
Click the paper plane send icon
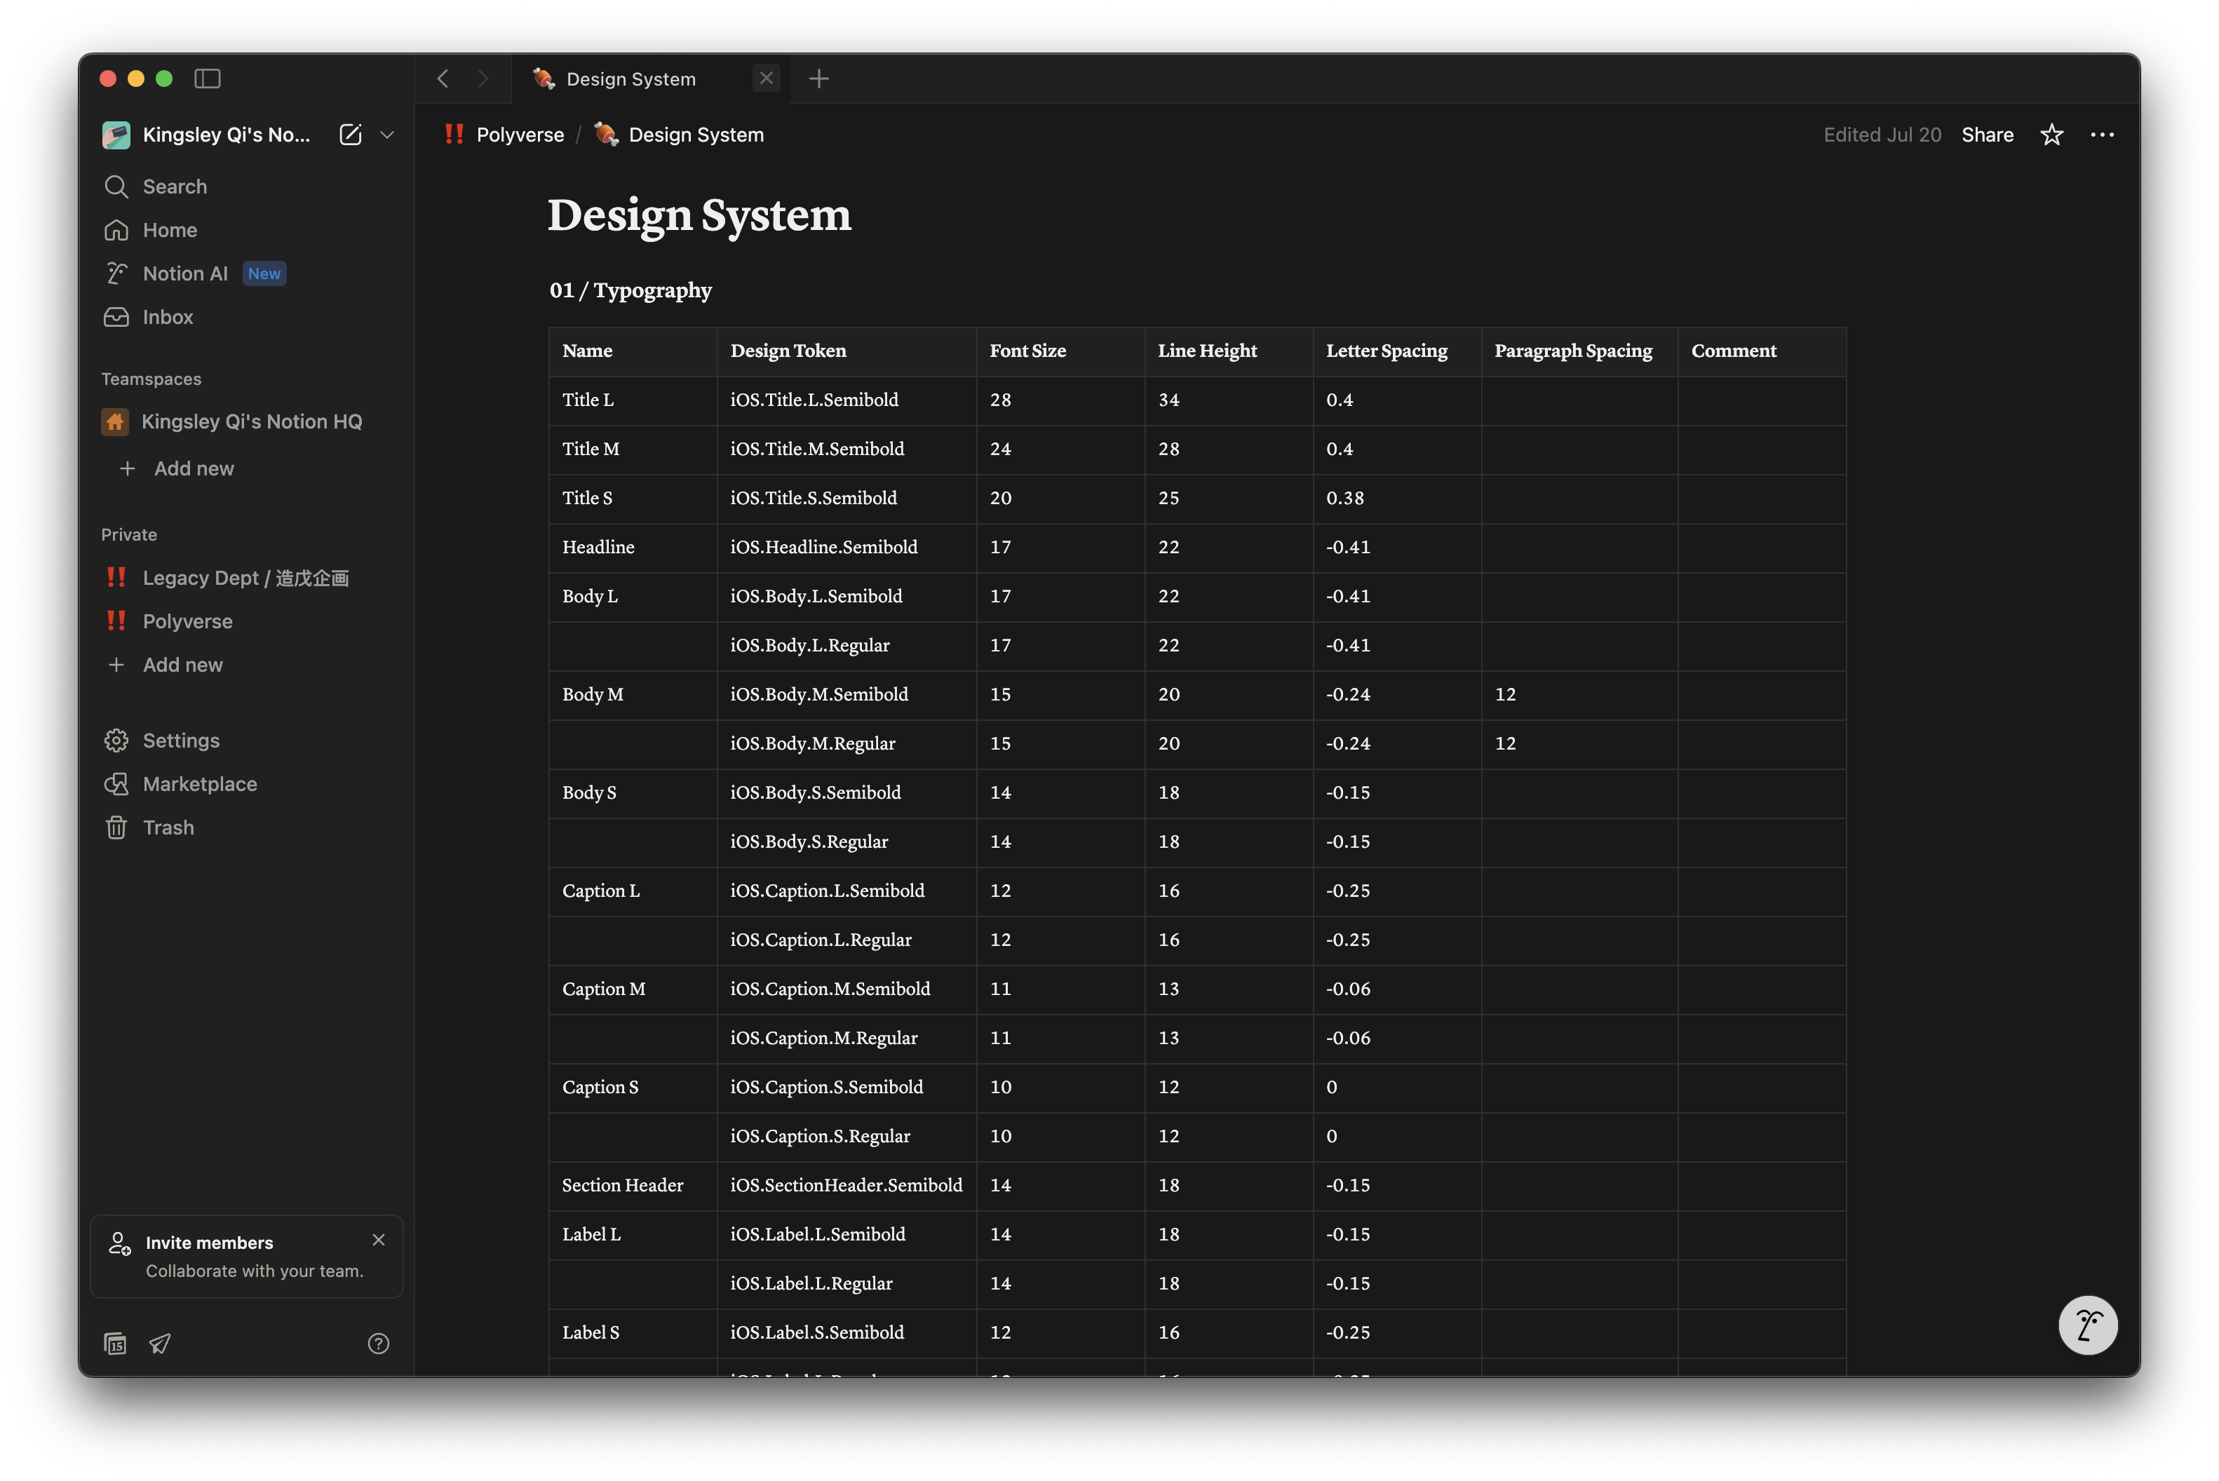pos(160,1343)
